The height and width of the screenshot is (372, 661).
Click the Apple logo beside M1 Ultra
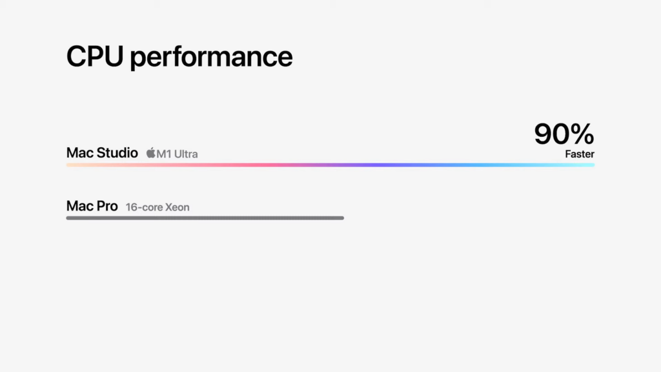click(150, 153)
